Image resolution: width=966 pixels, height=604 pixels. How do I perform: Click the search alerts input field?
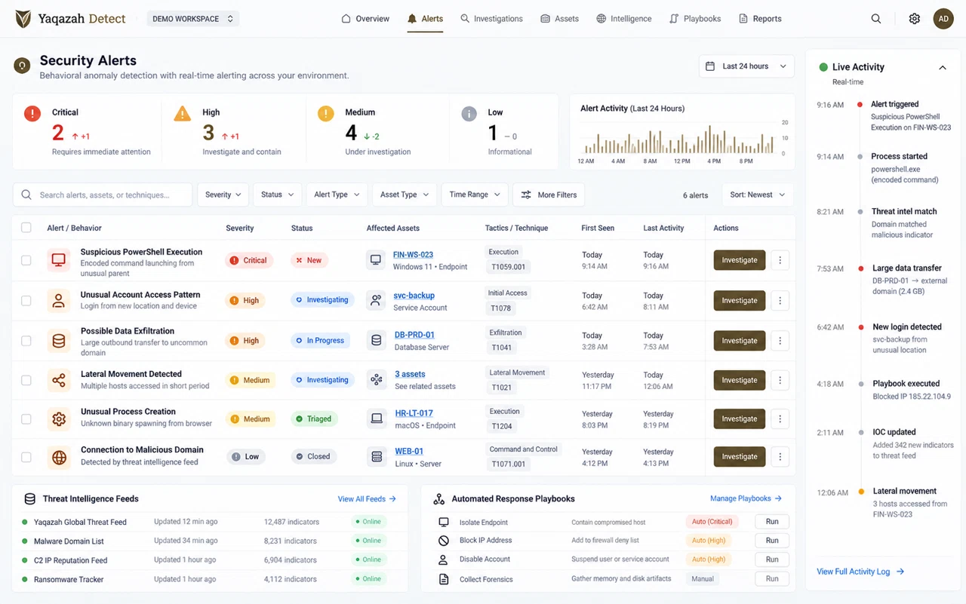coord(103,195)
